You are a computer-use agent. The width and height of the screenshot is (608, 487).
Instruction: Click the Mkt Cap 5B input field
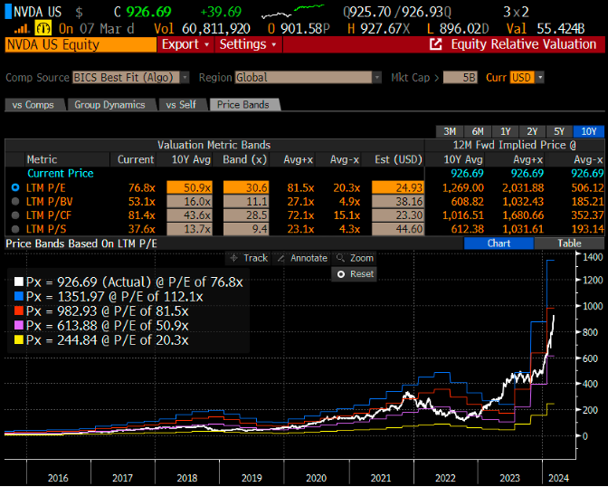[x=460, y=78]
